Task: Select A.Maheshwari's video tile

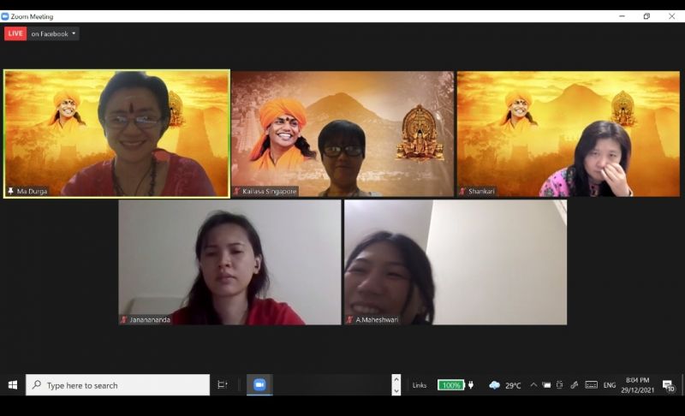Action: [456, 262]
